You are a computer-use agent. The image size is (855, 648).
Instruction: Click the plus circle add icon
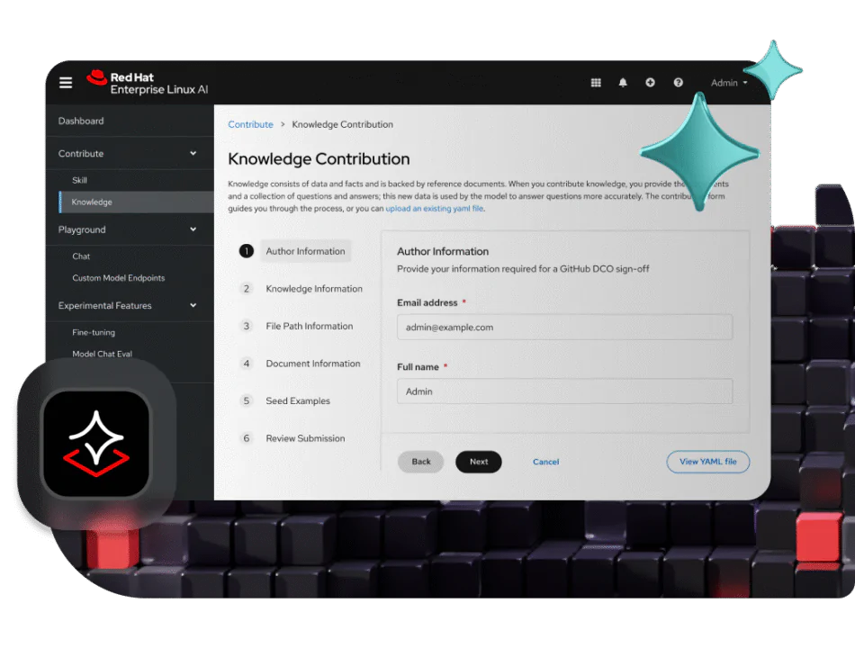tap(650, 83)
